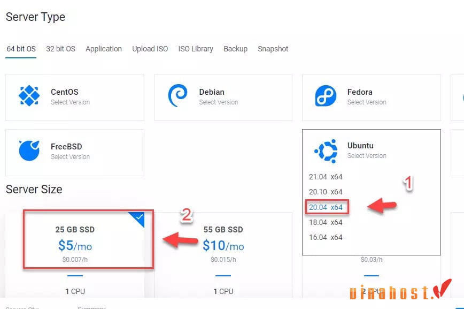The width and height of the screenshot is (464, 309).
Task: Click the FreeBSD logo icon
Action: click(29, 150)
